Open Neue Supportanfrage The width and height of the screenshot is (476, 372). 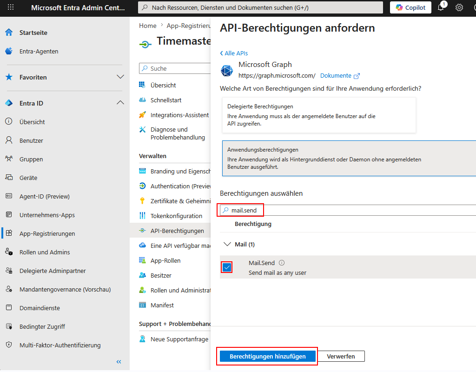click(x=179, y=339)
